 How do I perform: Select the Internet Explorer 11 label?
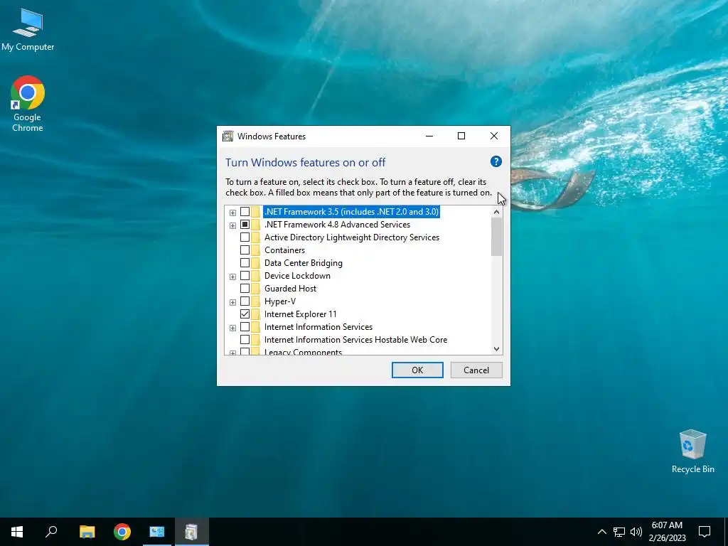301,314
